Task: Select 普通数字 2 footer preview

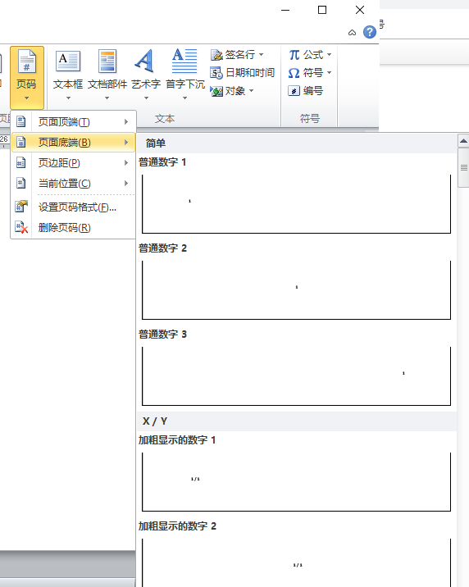Action: (x=297, y=290)
